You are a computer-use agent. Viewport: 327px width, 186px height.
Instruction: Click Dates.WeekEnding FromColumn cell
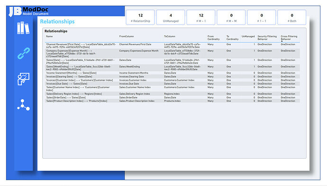pyautogui.click(x=129, y=67)
